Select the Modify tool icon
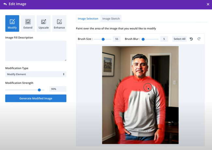The height and width of the screenshot is (150, 212). pos(12,23)
